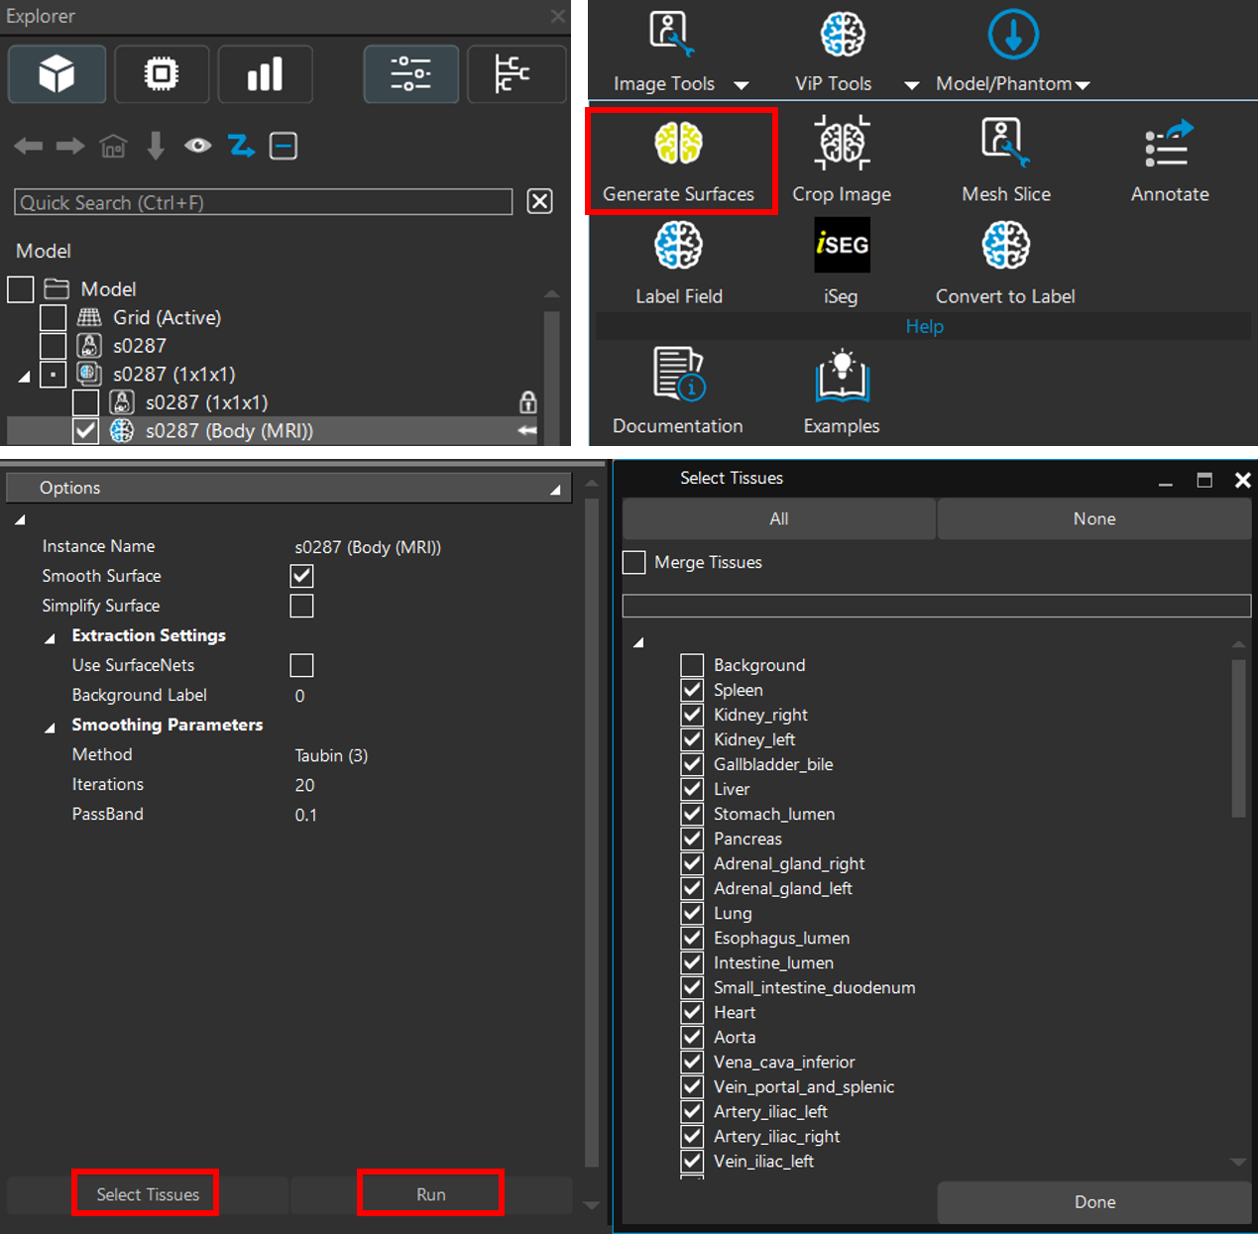Open the Crop Image tool
The width and height of the screenshot is (1258, 1234).
click(x=842, y=144)
